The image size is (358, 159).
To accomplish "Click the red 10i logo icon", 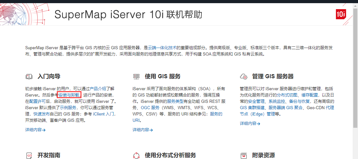I will coord(341,15).
